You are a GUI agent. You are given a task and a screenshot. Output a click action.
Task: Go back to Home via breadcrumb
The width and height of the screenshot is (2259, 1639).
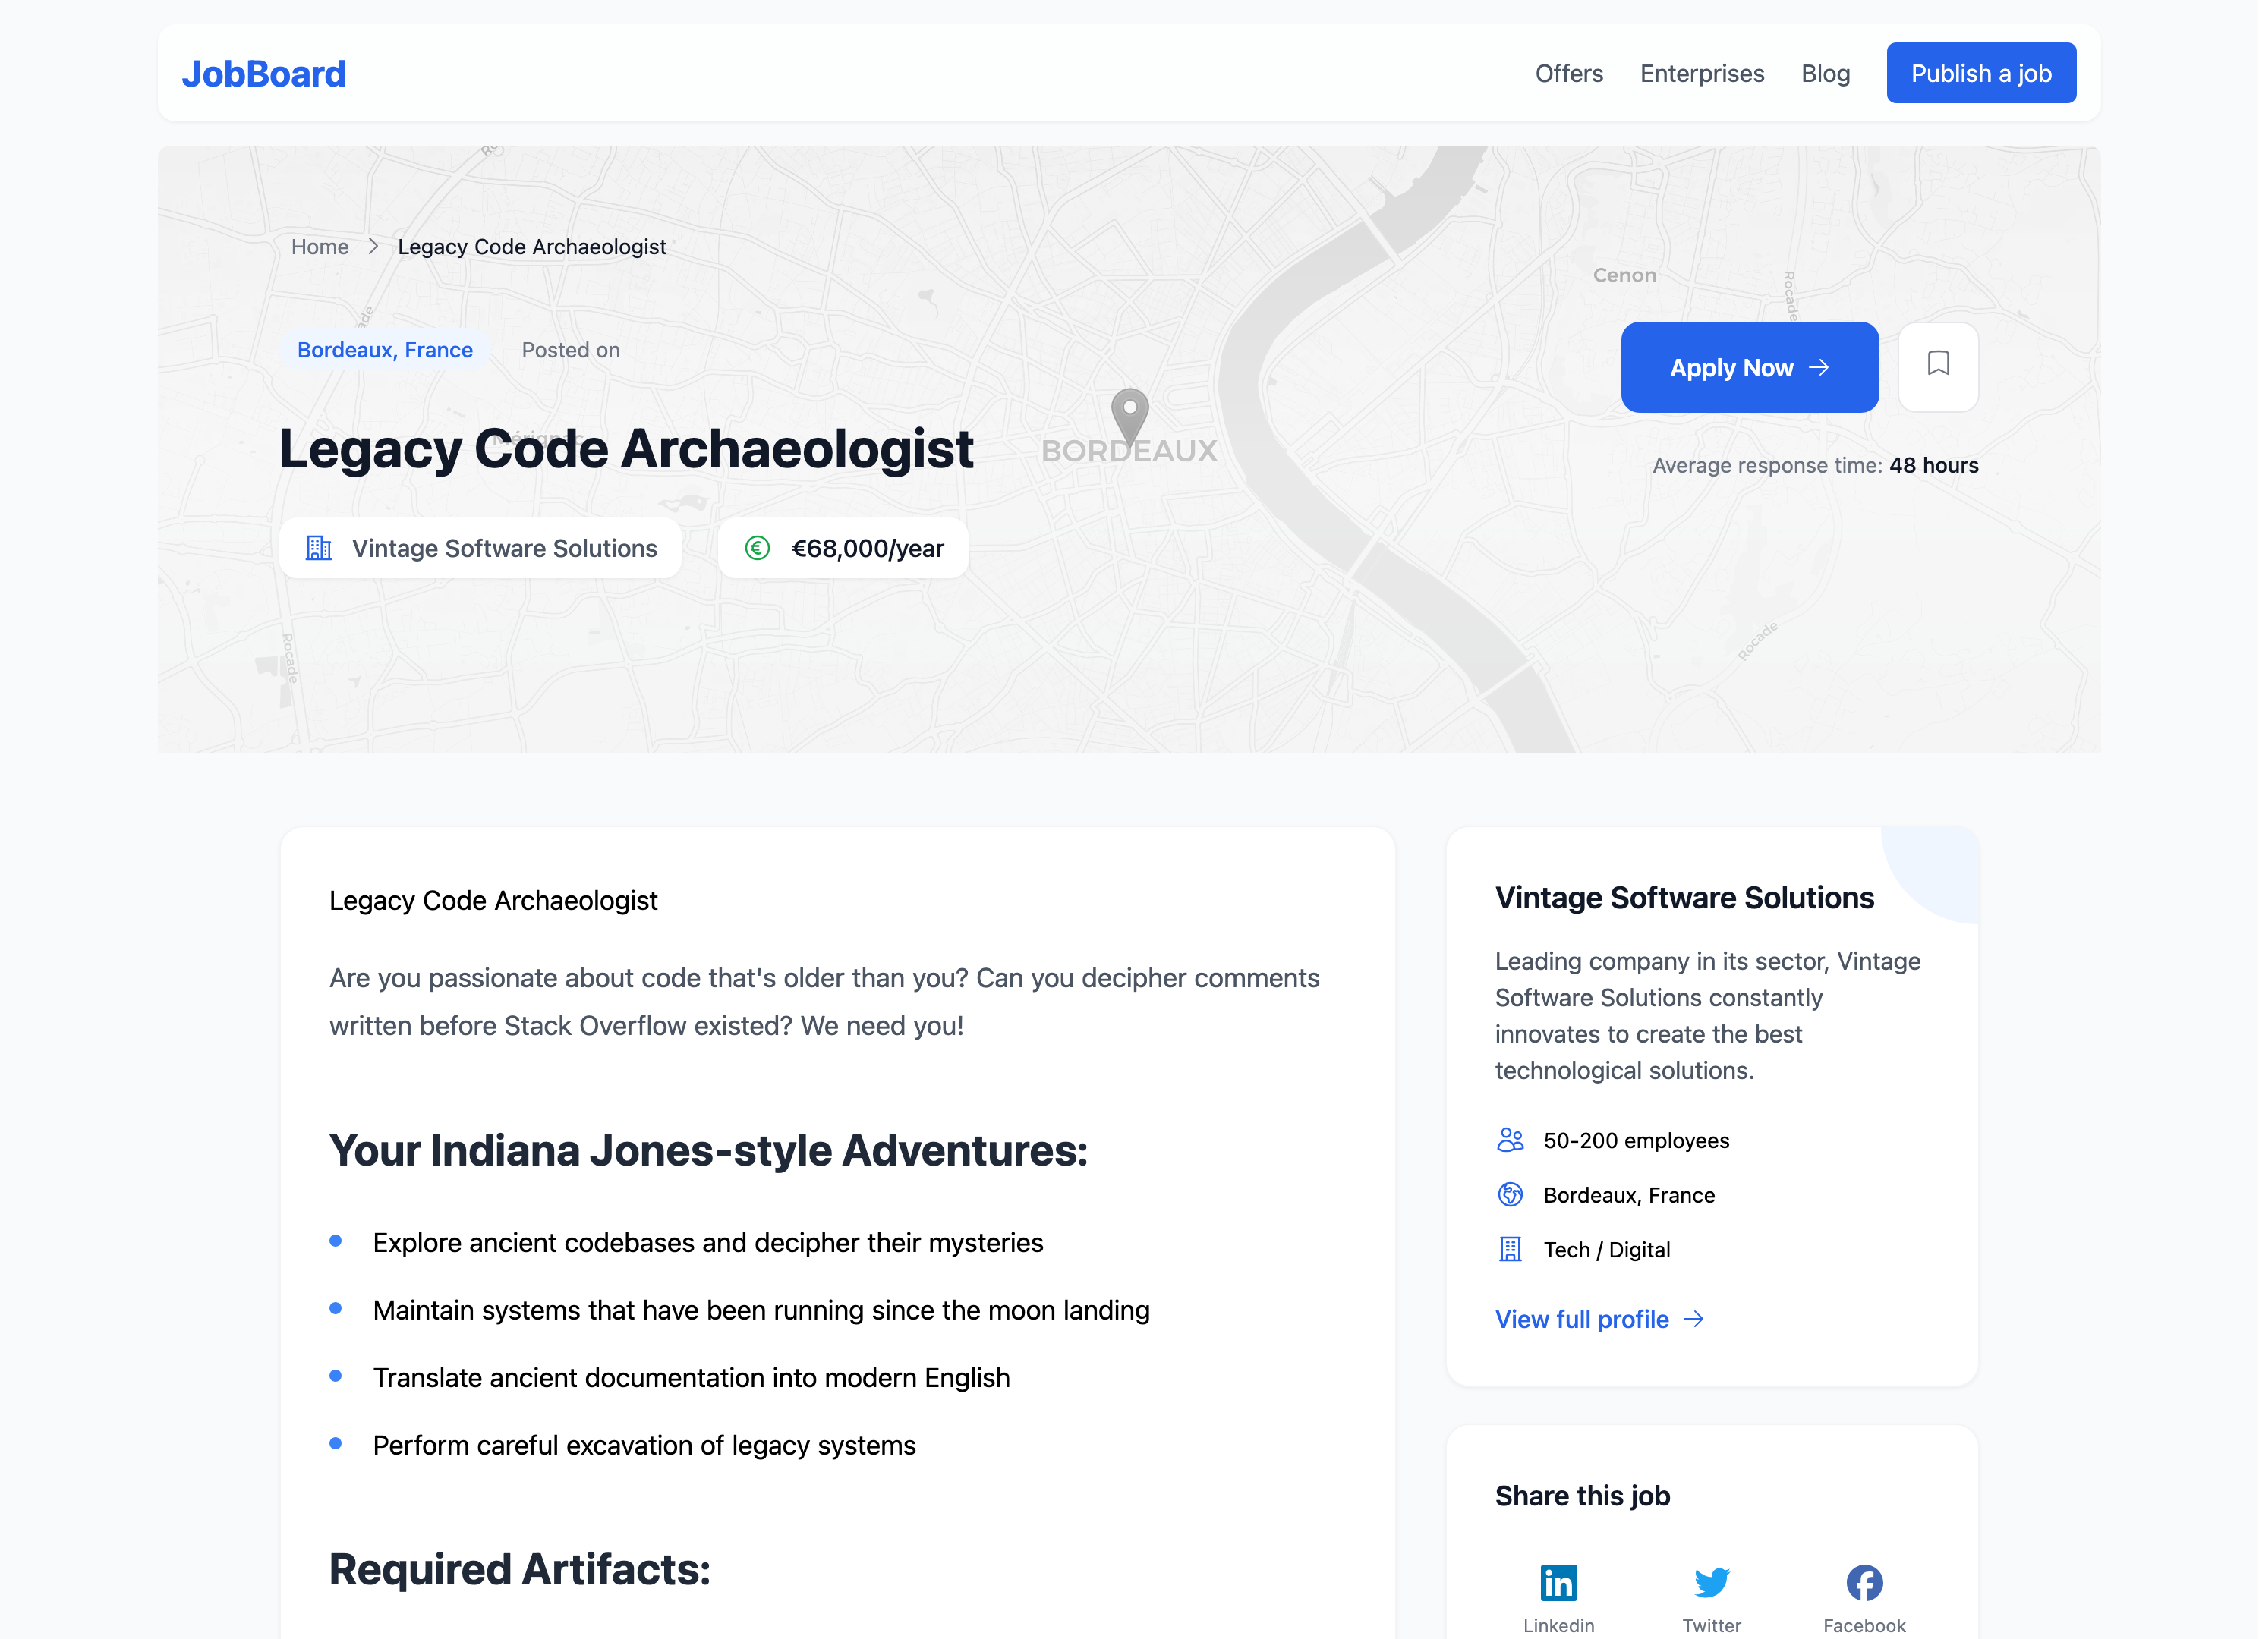click(320, 246)
